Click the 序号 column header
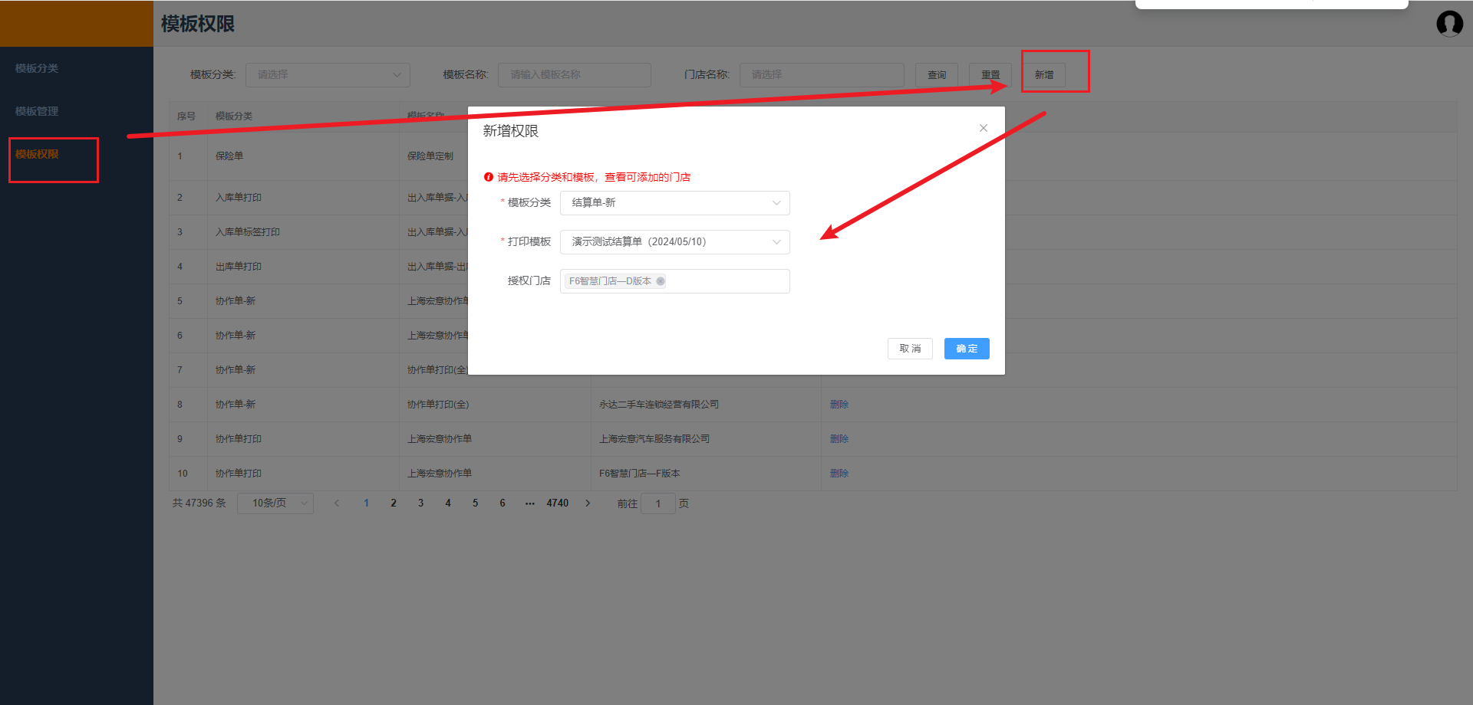The width and height of the screenshot is (1473, 705). click(186, 116)
